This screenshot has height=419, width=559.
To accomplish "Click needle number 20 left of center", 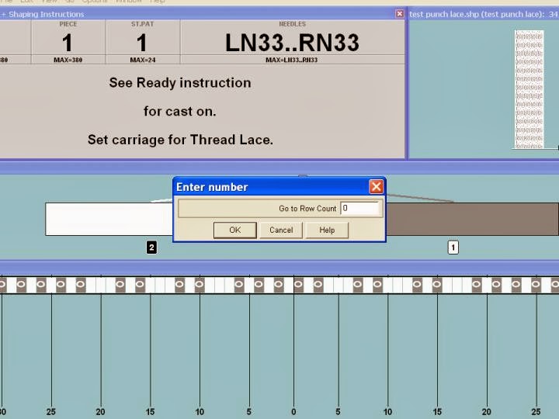I will pos(100,412).
